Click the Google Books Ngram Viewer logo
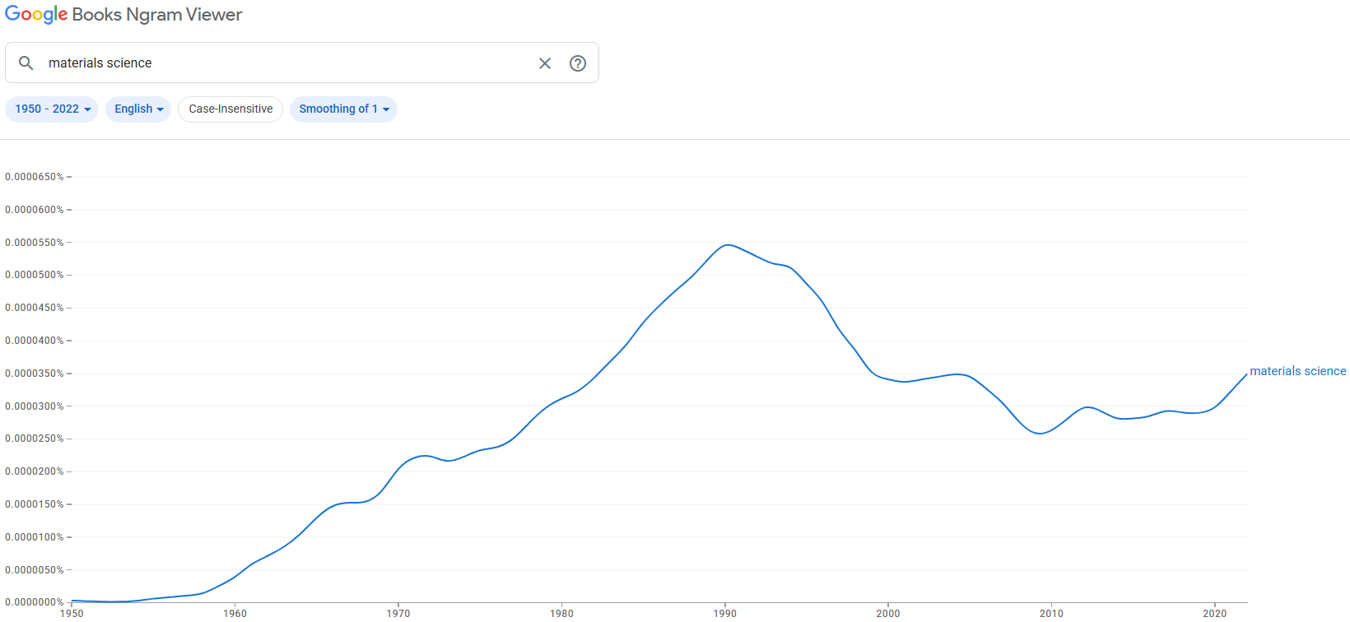The image size is (1350, 622). [123, 15]
